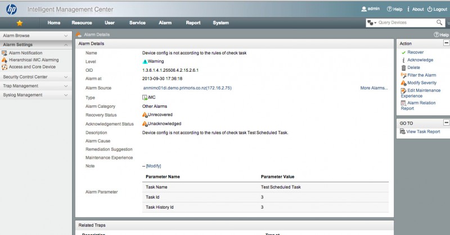Click the search magnifier icon

(439, 22)
